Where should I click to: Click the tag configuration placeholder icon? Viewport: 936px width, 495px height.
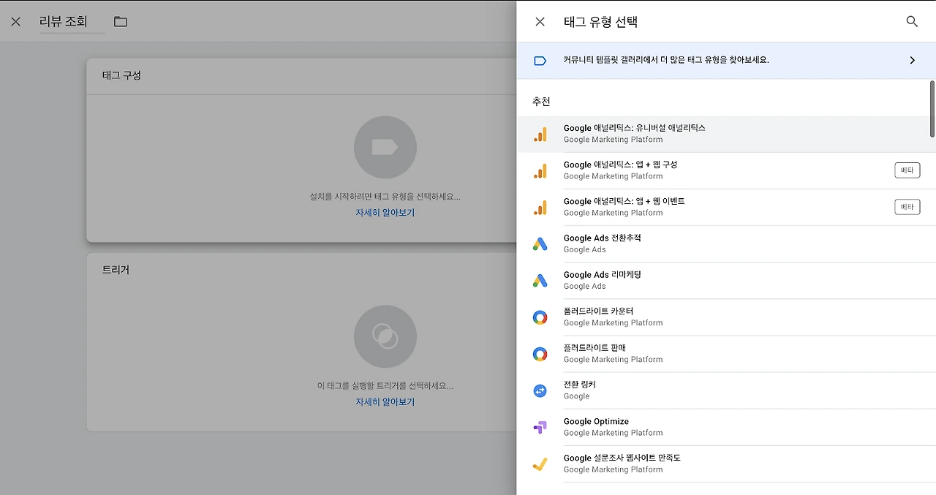tap(385, 148)
